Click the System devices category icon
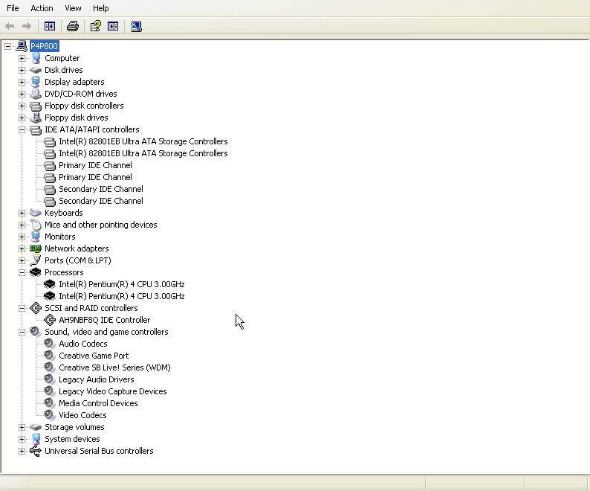This screenshot has height=491, width=590. (36, 439)
